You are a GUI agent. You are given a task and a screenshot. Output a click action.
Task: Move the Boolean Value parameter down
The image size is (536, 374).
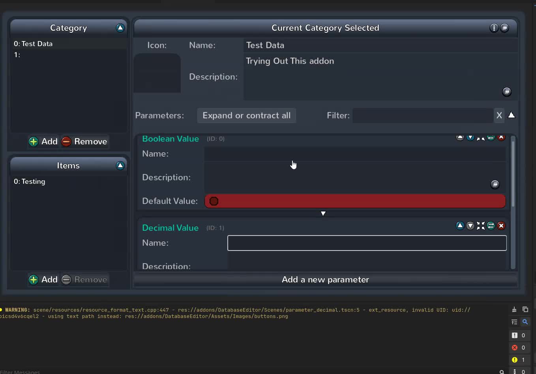coord(470,138)
